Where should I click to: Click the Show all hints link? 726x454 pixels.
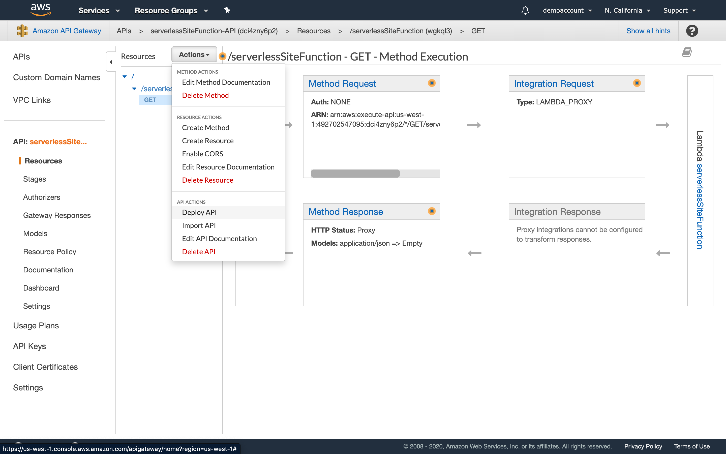click(x=648, y=31)
